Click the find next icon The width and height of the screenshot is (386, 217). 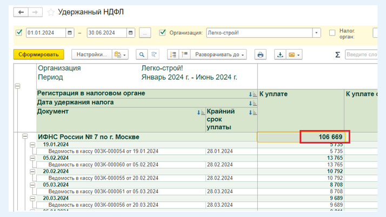point(154,55)
